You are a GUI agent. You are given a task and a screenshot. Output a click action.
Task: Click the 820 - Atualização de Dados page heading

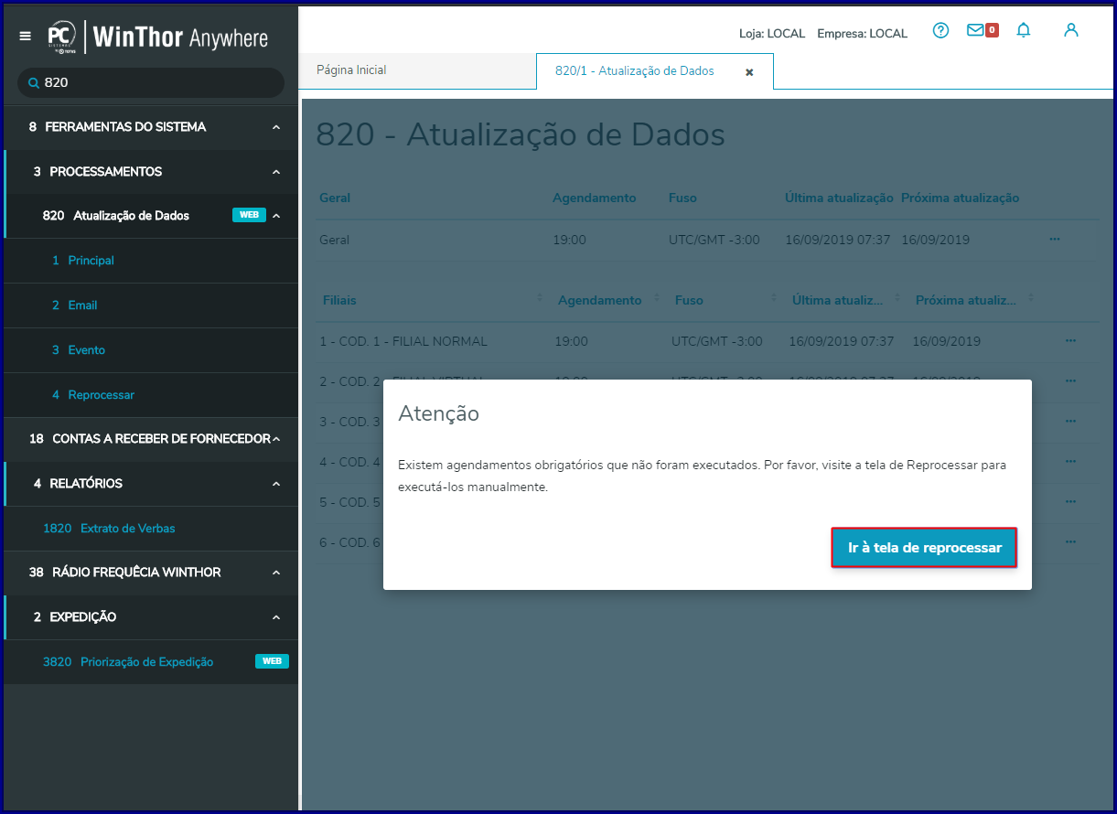(521, 135)
